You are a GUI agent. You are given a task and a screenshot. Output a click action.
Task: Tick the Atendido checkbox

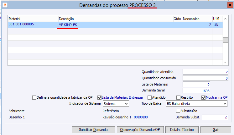(149, 97)
